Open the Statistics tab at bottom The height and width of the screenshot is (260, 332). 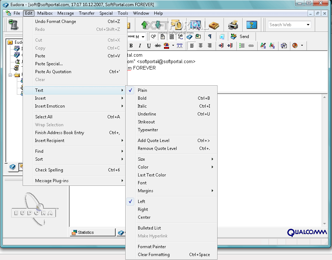[86, 232]
